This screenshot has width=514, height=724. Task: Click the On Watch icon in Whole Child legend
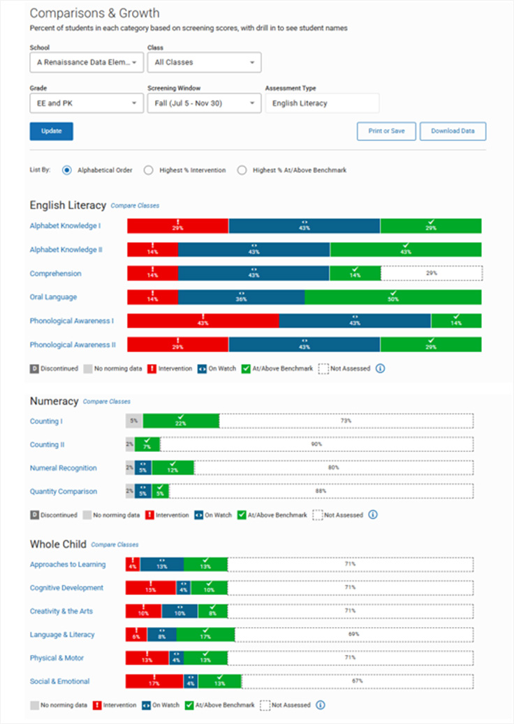pyautogui.click(x=146, y=705)
